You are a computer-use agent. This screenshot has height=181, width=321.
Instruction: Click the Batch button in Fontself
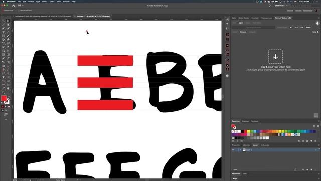click(x=308, y=27)
